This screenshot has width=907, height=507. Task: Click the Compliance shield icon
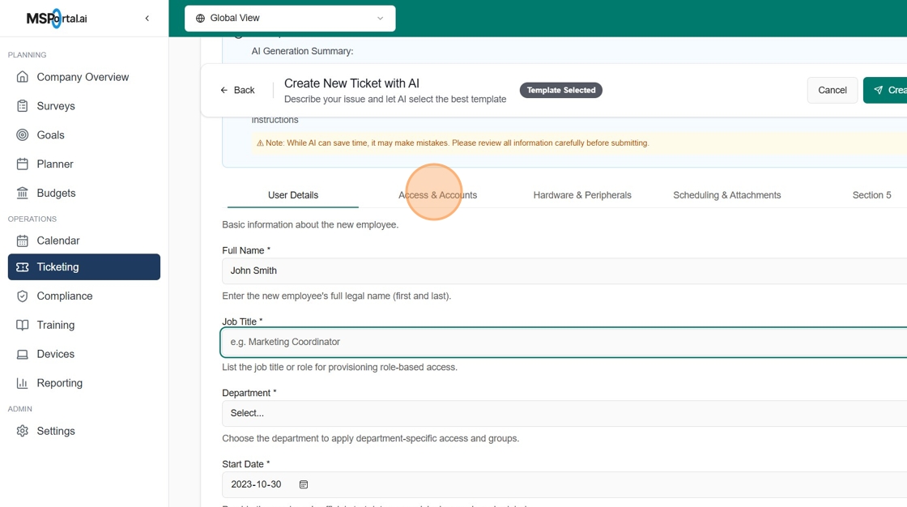pos(22,296)
